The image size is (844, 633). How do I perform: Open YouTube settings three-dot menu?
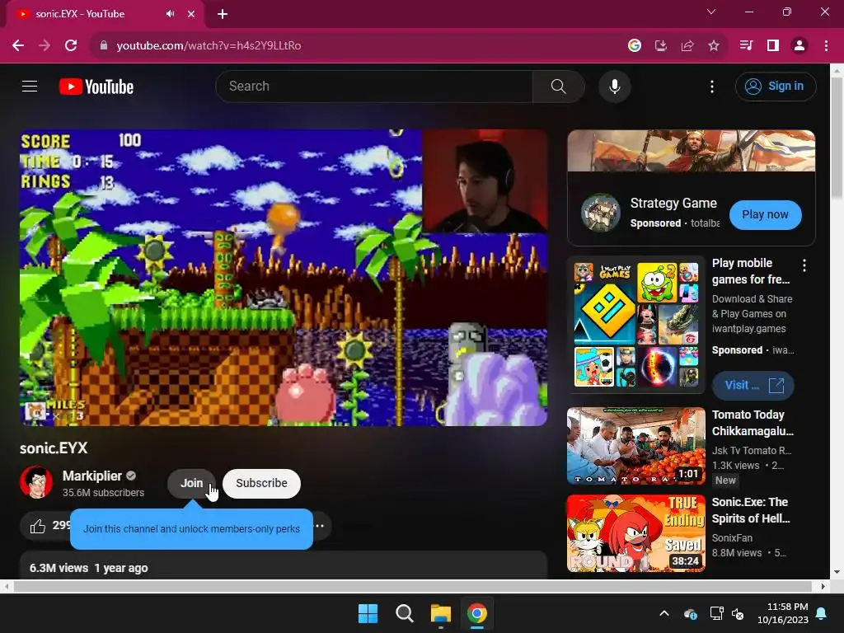[x=711, y=87]
